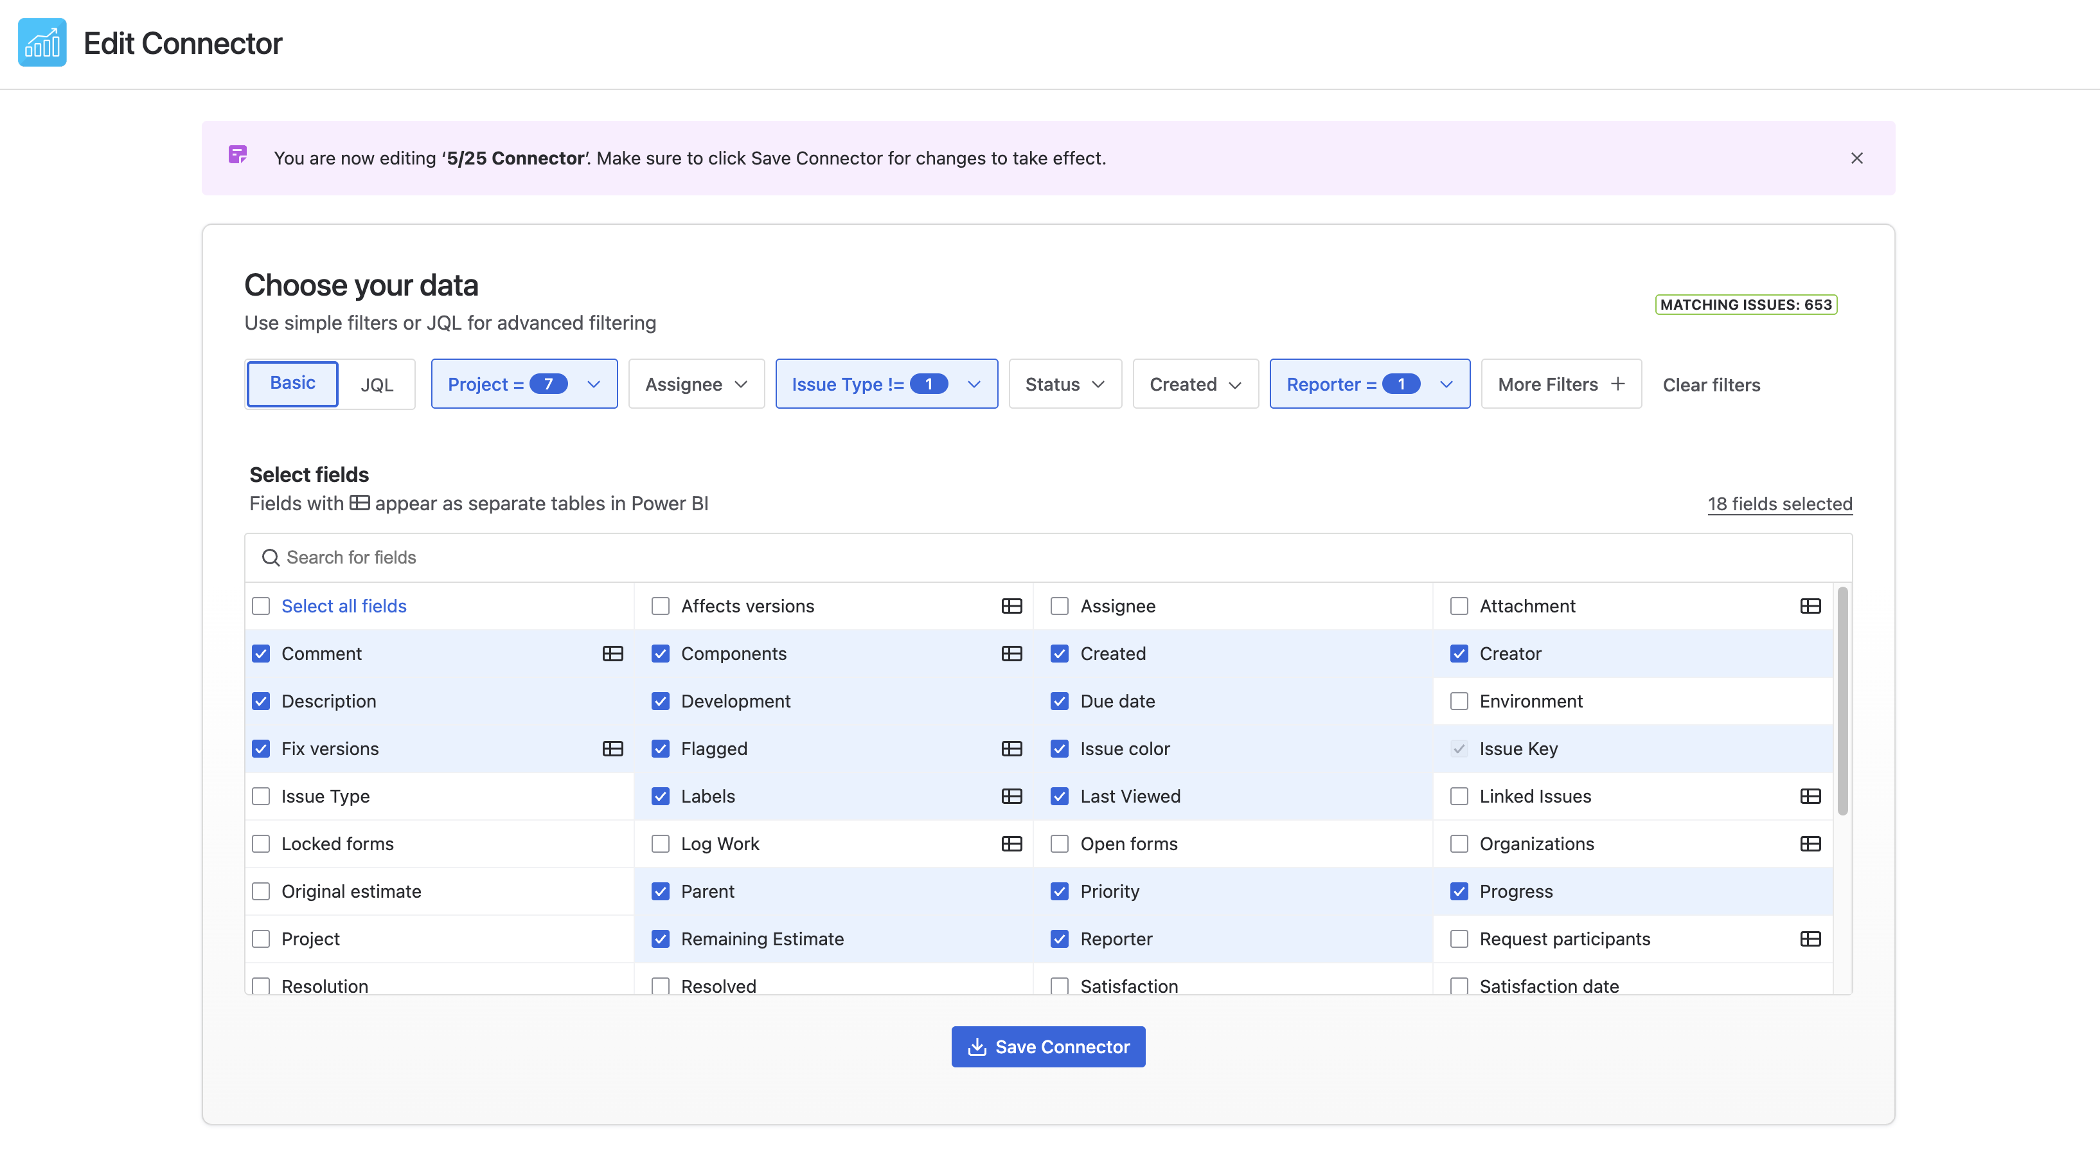Viewport: 2100px width, 1149px height.
Task: Check the Project field checkbox
Action: click(x=261, y=939)
